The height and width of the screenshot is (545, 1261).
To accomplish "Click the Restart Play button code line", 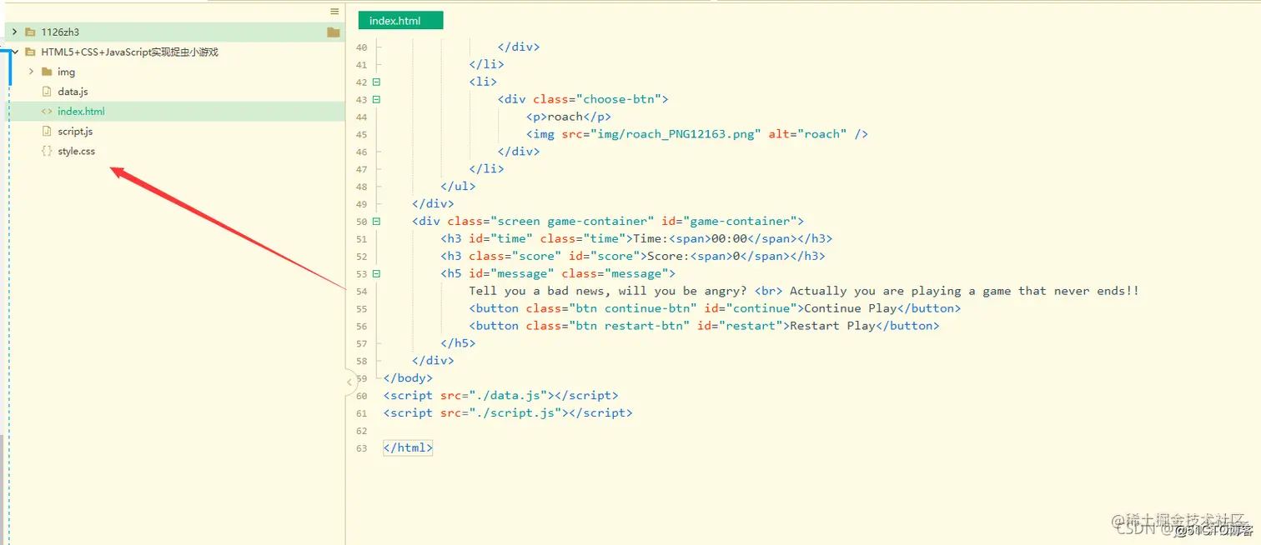I will point(704,326).
